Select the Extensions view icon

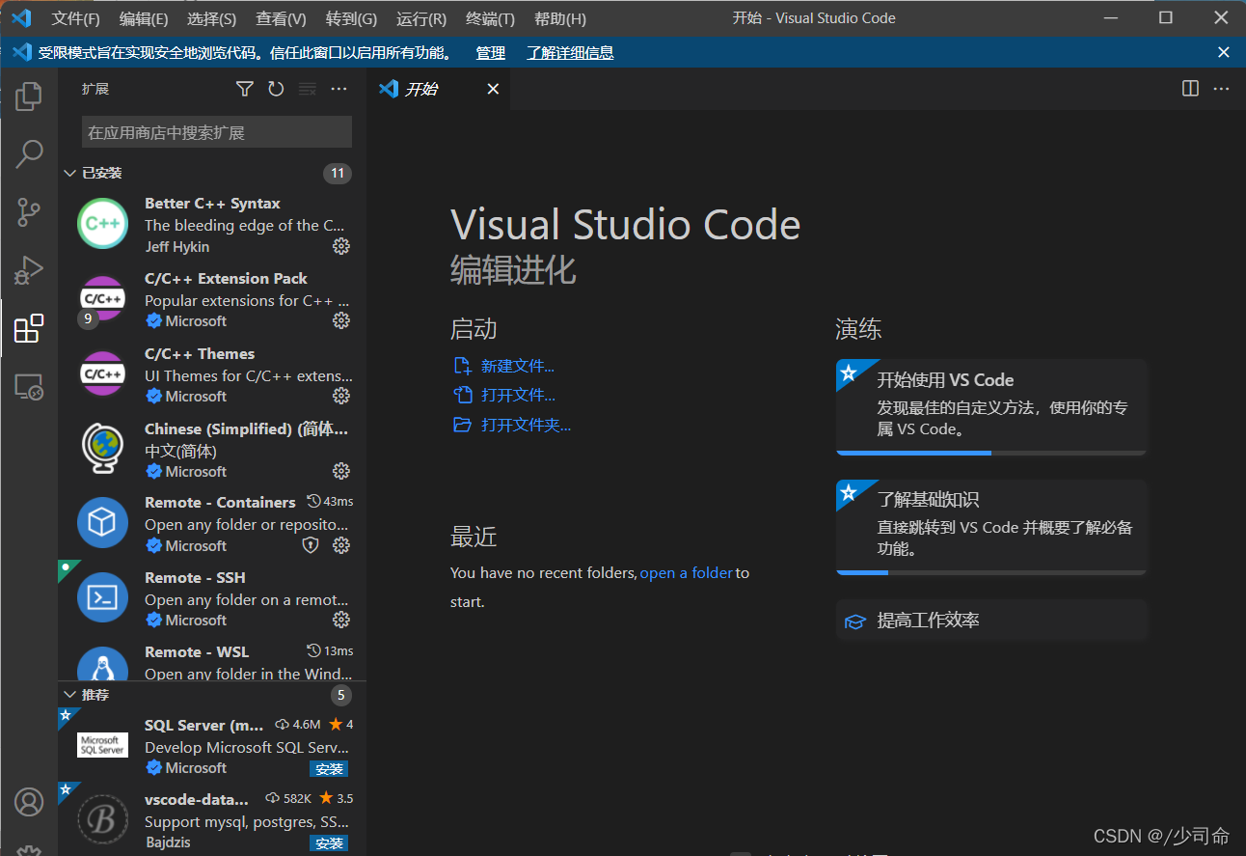pos(29,328)
